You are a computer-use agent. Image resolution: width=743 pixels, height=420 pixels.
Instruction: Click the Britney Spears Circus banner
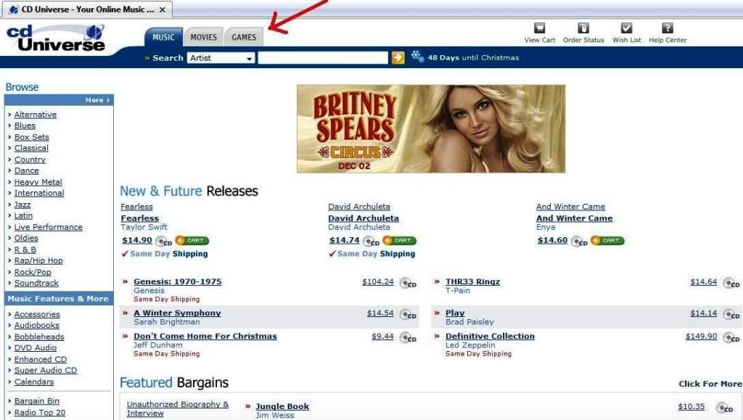tap(431, 129)
